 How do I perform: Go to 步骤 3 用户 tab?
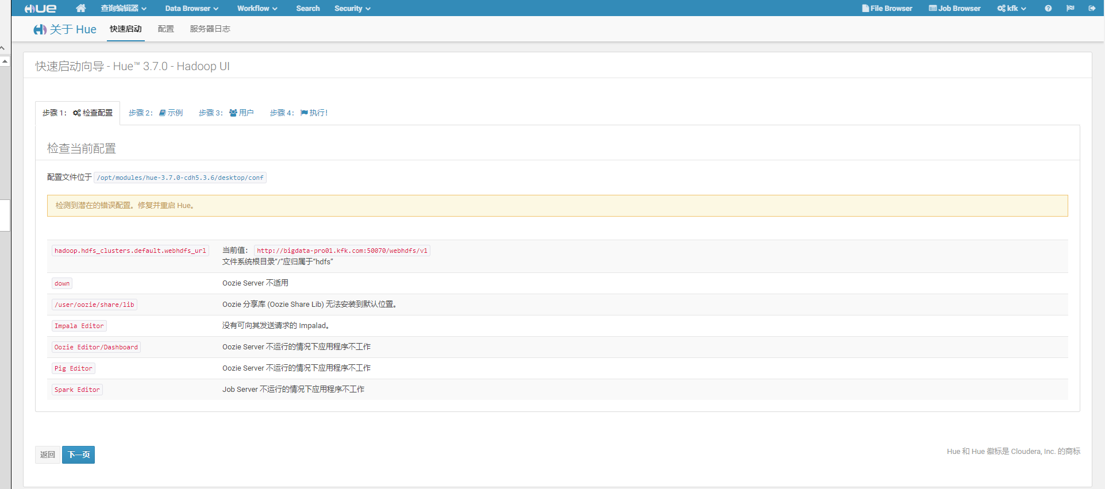(226, 113)
